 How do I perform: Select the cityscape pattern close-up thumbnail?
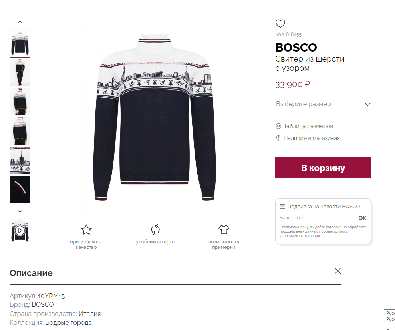click(x=20, y=160)
